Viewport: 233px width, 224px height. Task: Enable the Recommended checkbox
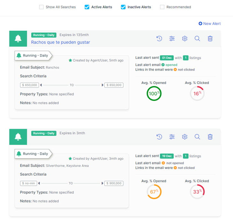pos(162,7)
